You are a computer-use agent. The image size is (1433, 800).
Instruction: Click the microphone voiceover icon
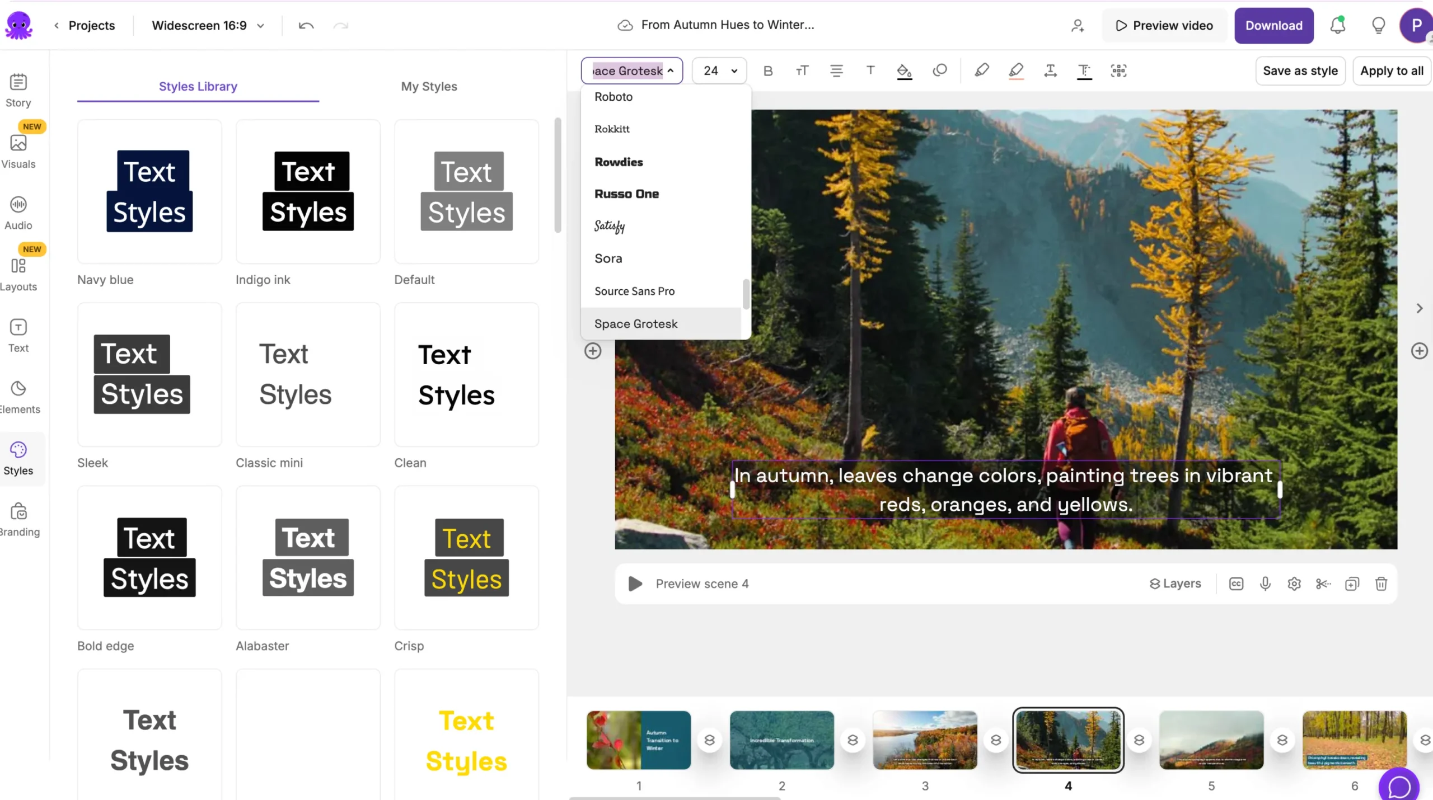point(1265,583)
